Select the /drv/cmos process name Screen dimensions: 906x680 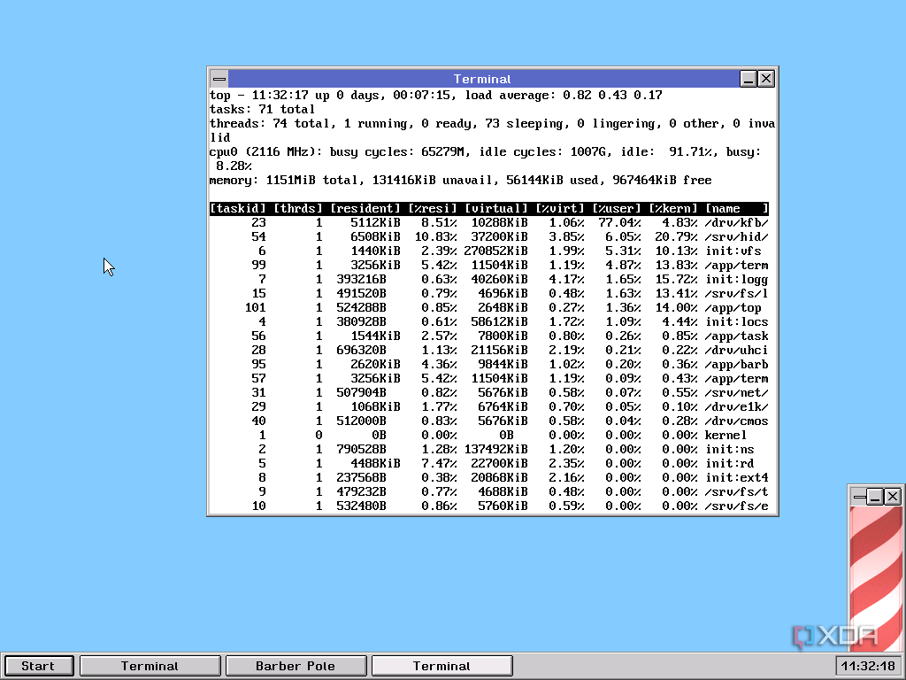(x=737, y=421)
